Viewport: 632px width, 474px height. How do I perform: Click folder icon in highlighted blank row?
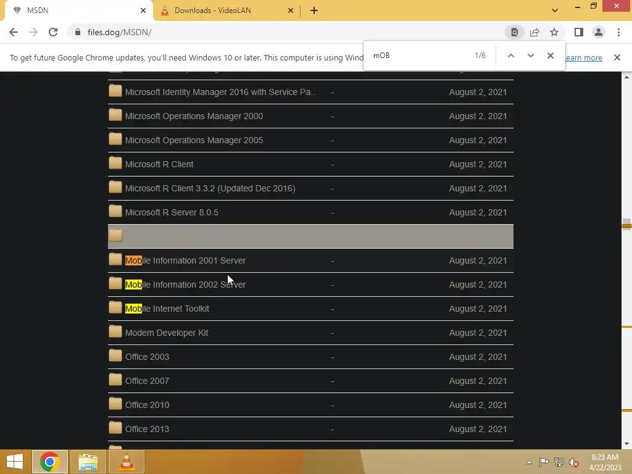pos(115,235)
